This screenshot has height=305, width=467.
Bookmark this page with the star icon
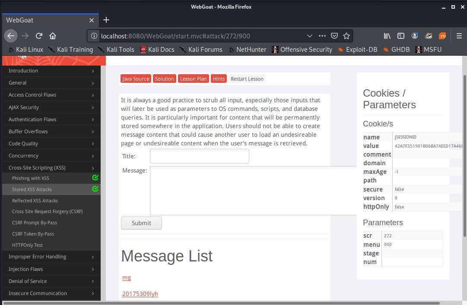pos(346,36)
